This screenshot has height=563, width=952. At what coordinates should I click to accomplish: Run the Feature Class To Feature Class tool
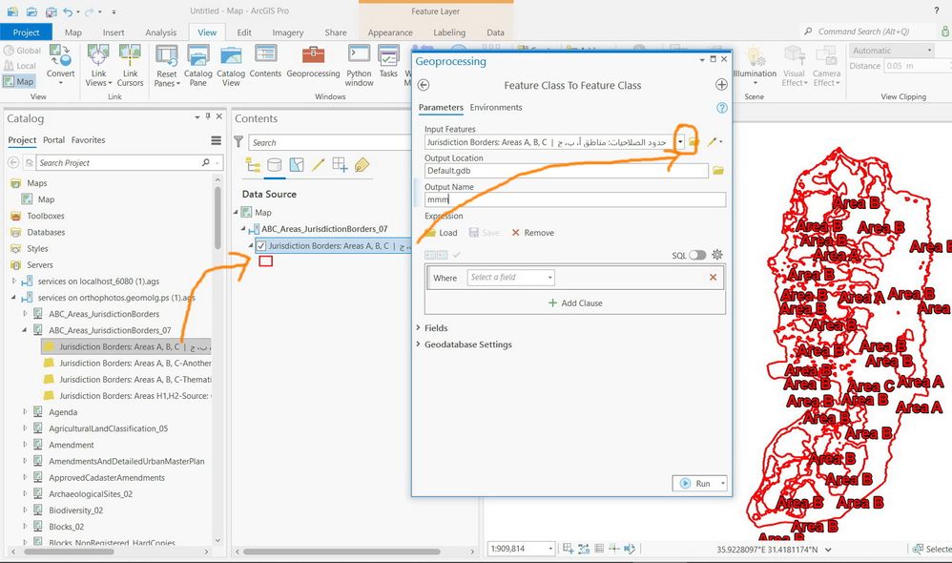pos(695,484)
